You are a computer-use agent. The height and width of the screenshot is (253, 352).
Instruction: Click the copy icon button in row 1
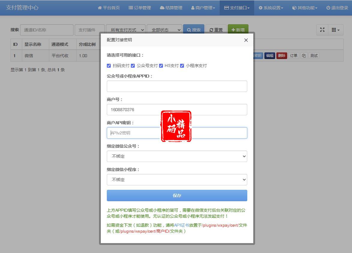tap(304, 55)
